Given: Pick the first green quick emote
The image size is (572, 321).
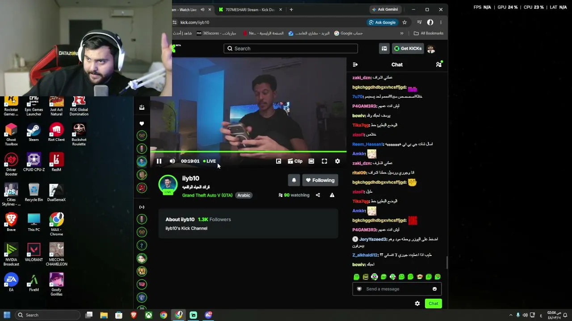Looking at the screenshot, I should click(x=357, y=277).
